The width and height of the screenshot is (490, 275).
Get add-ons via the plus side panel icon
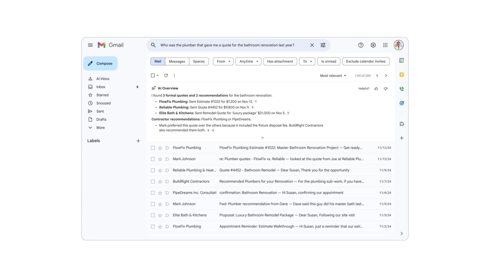[402, 138]
